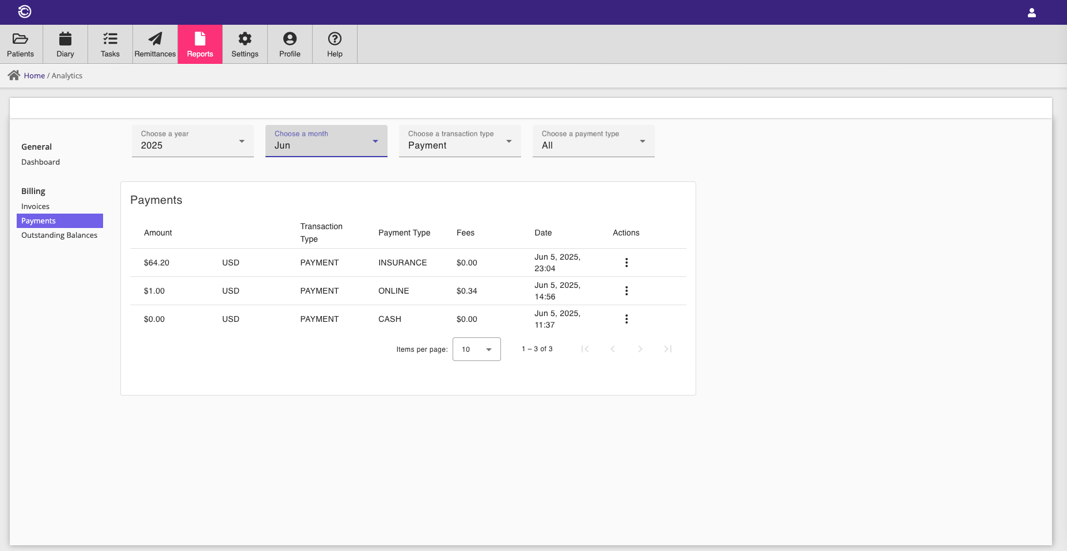Open Settings gear icon
Screen dimensions: 1067x551
(x=245, y=39)
